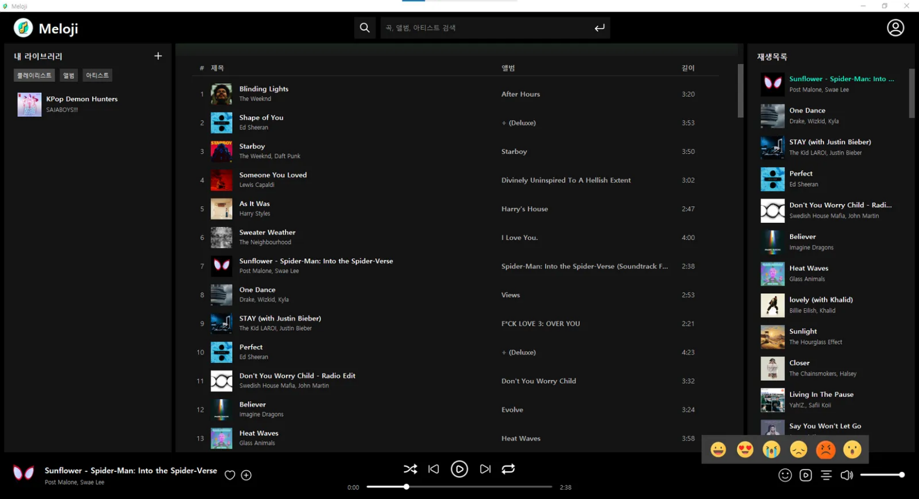Switch to the 앨범 tab
The image size is (919, 499).
(x=68, y=75)
